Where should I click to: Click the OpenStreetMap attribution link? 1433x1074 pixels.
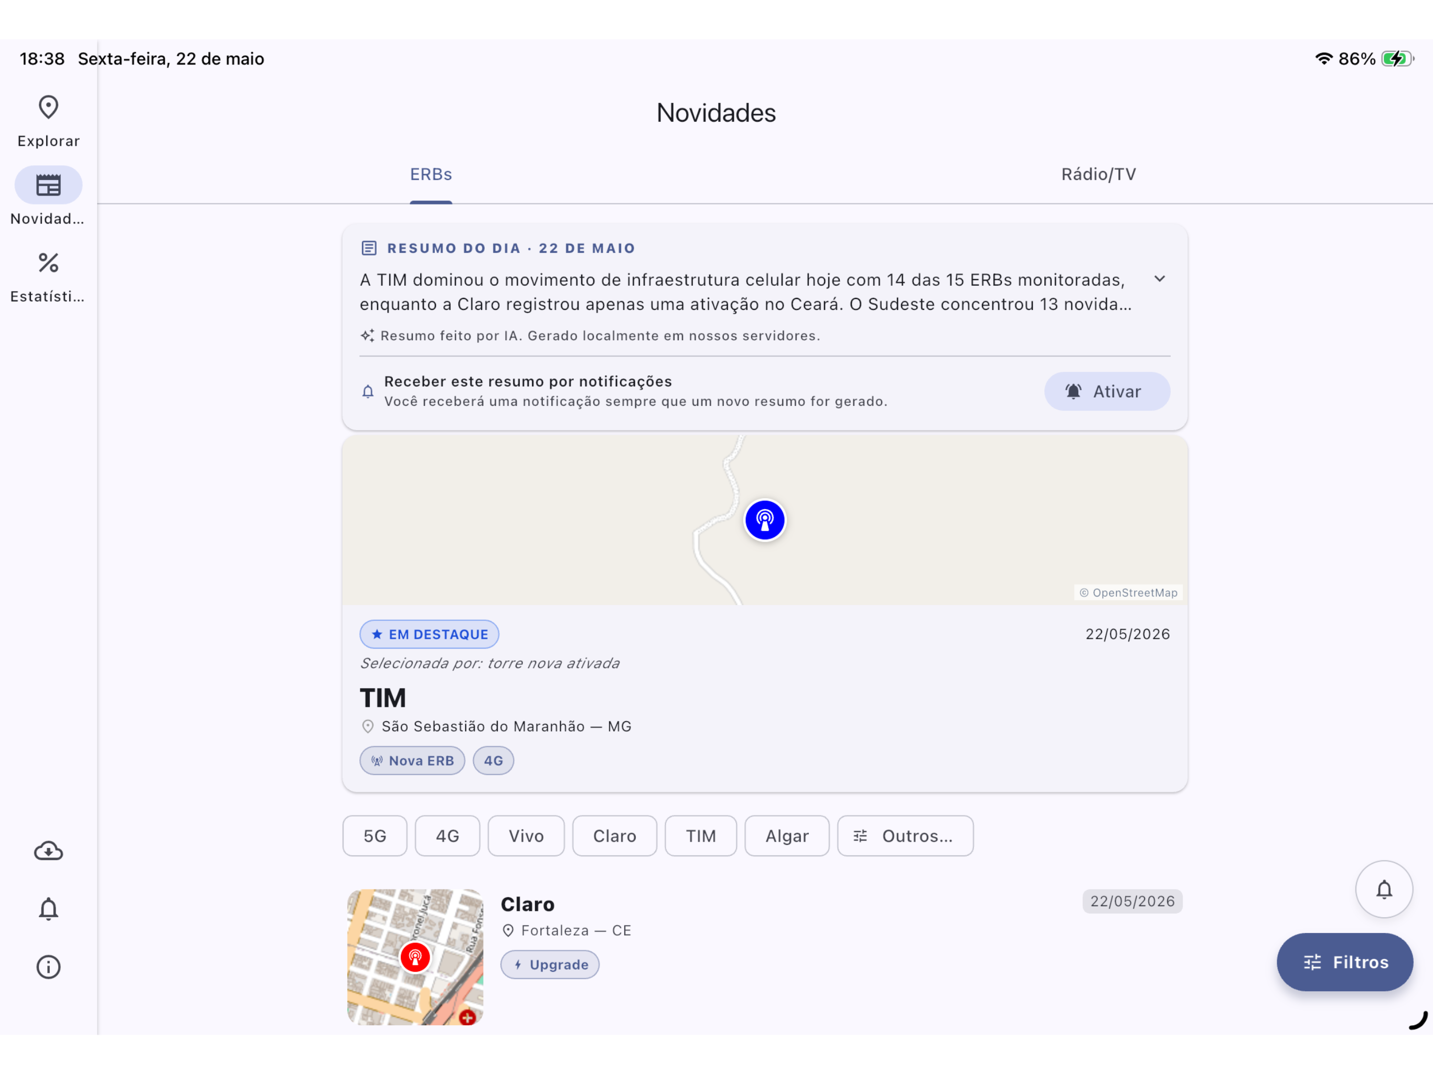point(1129,593)
